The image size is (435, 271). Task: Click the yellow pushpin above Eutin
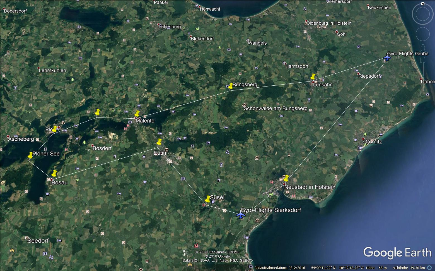159,142
